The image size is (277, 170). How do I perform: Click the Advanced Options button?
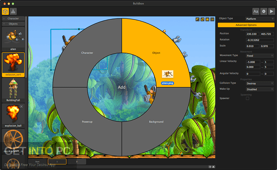point(246,25)
